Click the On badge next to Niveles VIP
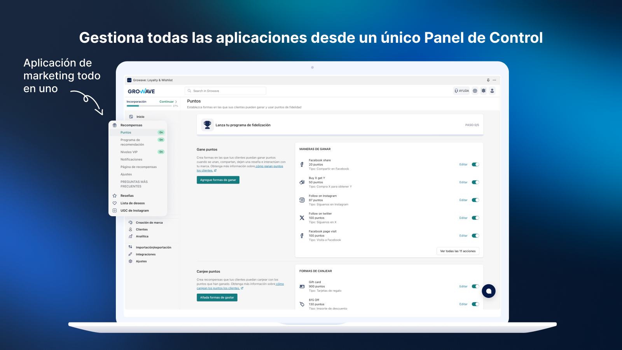This screenshot has width=622, height=350. point(161,152)
